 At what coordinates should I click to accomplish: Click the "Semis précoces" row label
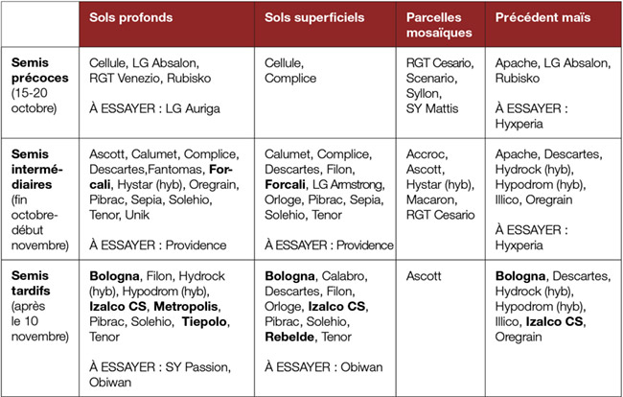39,70
